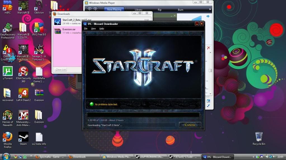Open the Eversion folder icon
The width and height of the screenshot is (286, 160).
coord(39,117)
